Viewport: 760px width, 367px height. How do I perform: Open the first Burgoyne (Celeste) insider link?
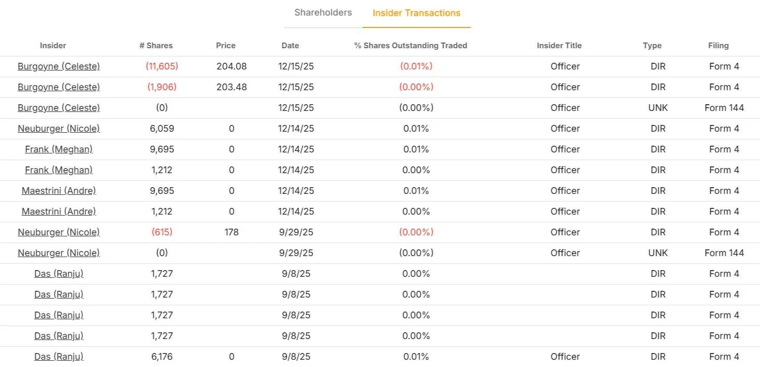pos(59,66)
